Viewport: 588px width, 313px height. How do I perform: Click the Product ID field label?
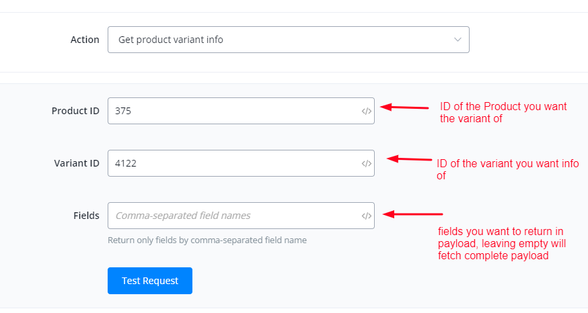(75, 111)
